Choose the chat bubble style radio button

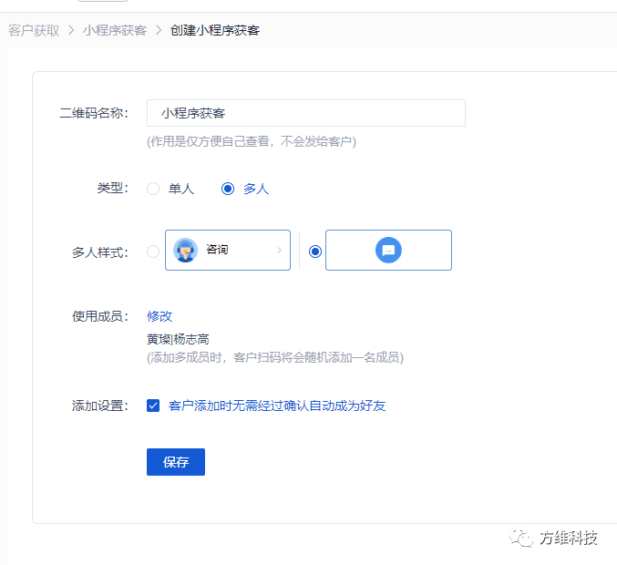click(315, 252)
